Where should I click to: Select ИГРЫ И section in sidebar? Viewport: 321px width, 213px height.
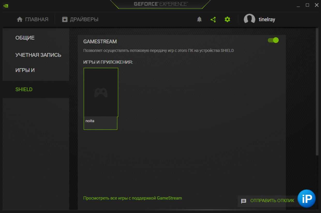[25, 70]
